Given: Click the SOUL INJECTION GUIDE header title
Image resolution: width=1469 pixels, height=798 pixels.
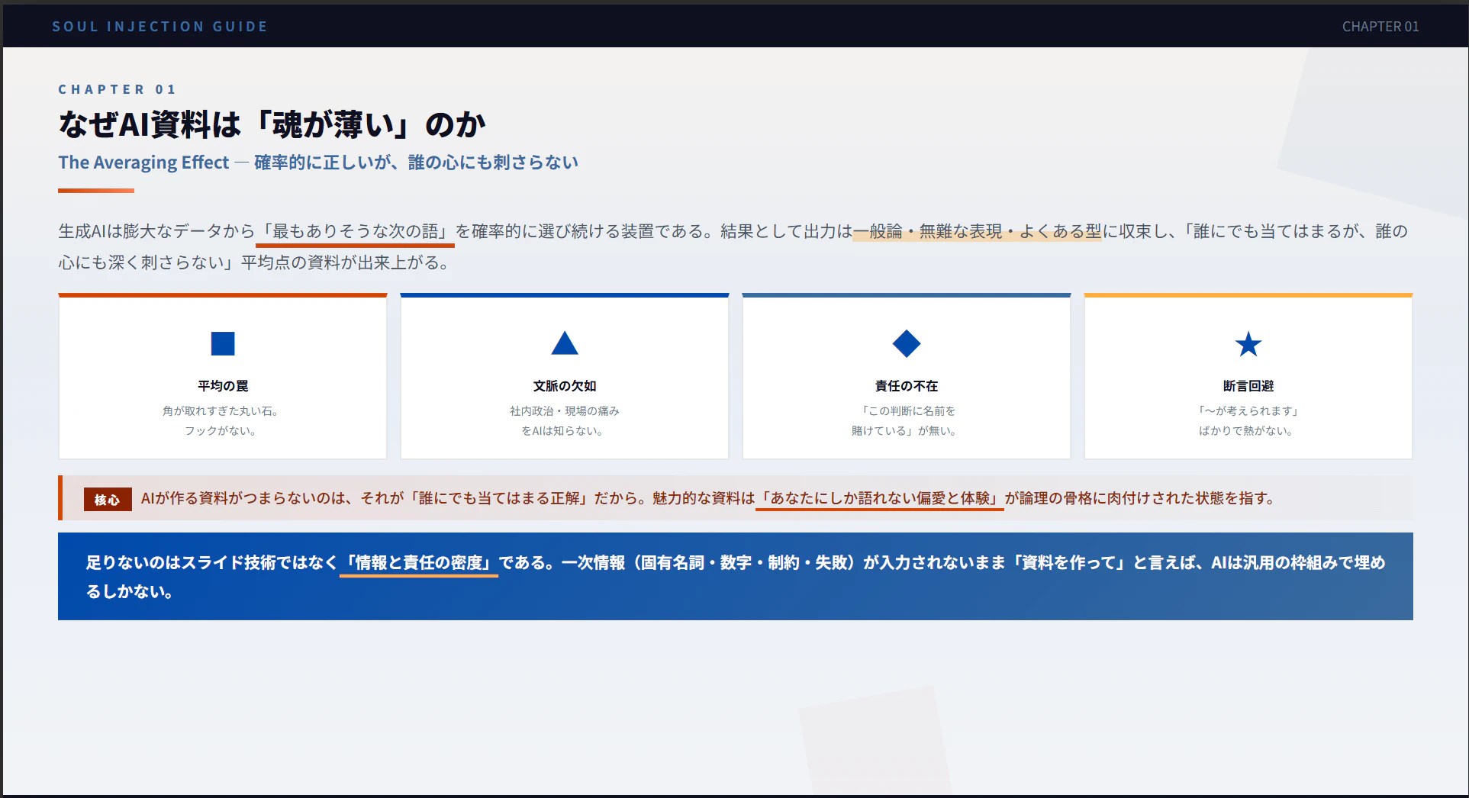Looking at the screenshot, I should point(160,27).
